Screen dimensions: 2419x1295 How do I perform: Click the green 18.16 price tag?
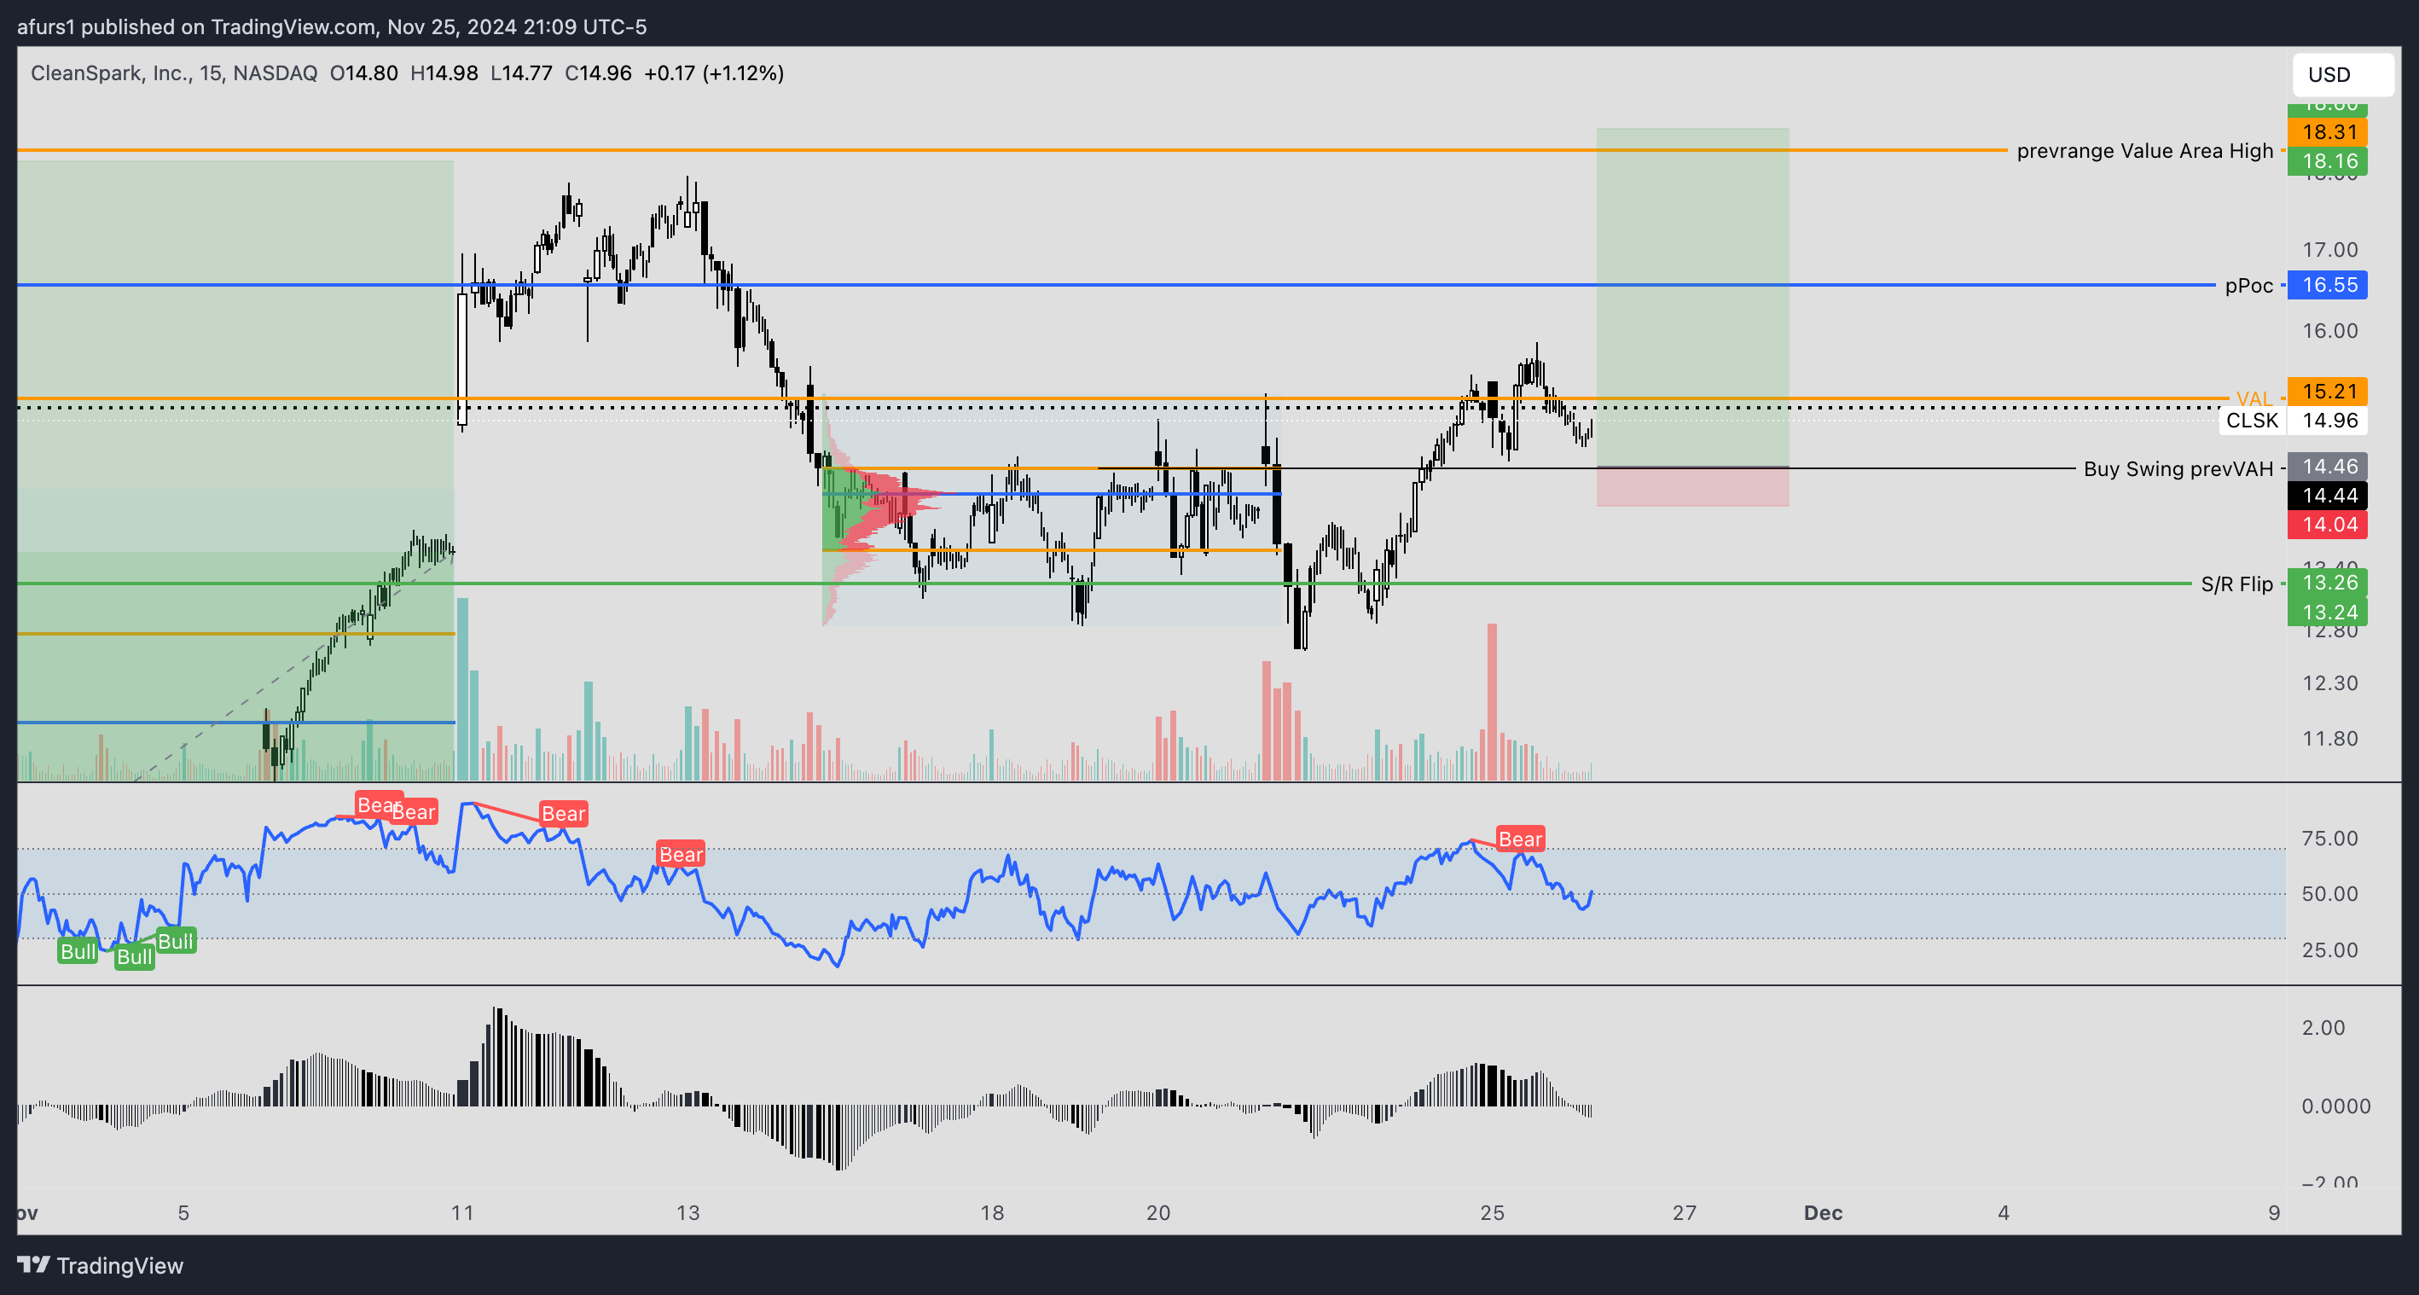(x=2328, y=160)
